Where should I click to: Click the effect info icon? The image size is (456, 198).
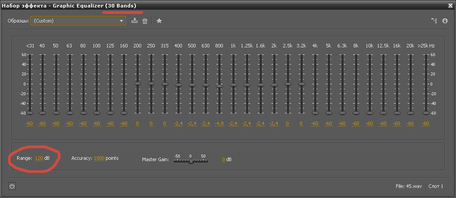point(445,21)
